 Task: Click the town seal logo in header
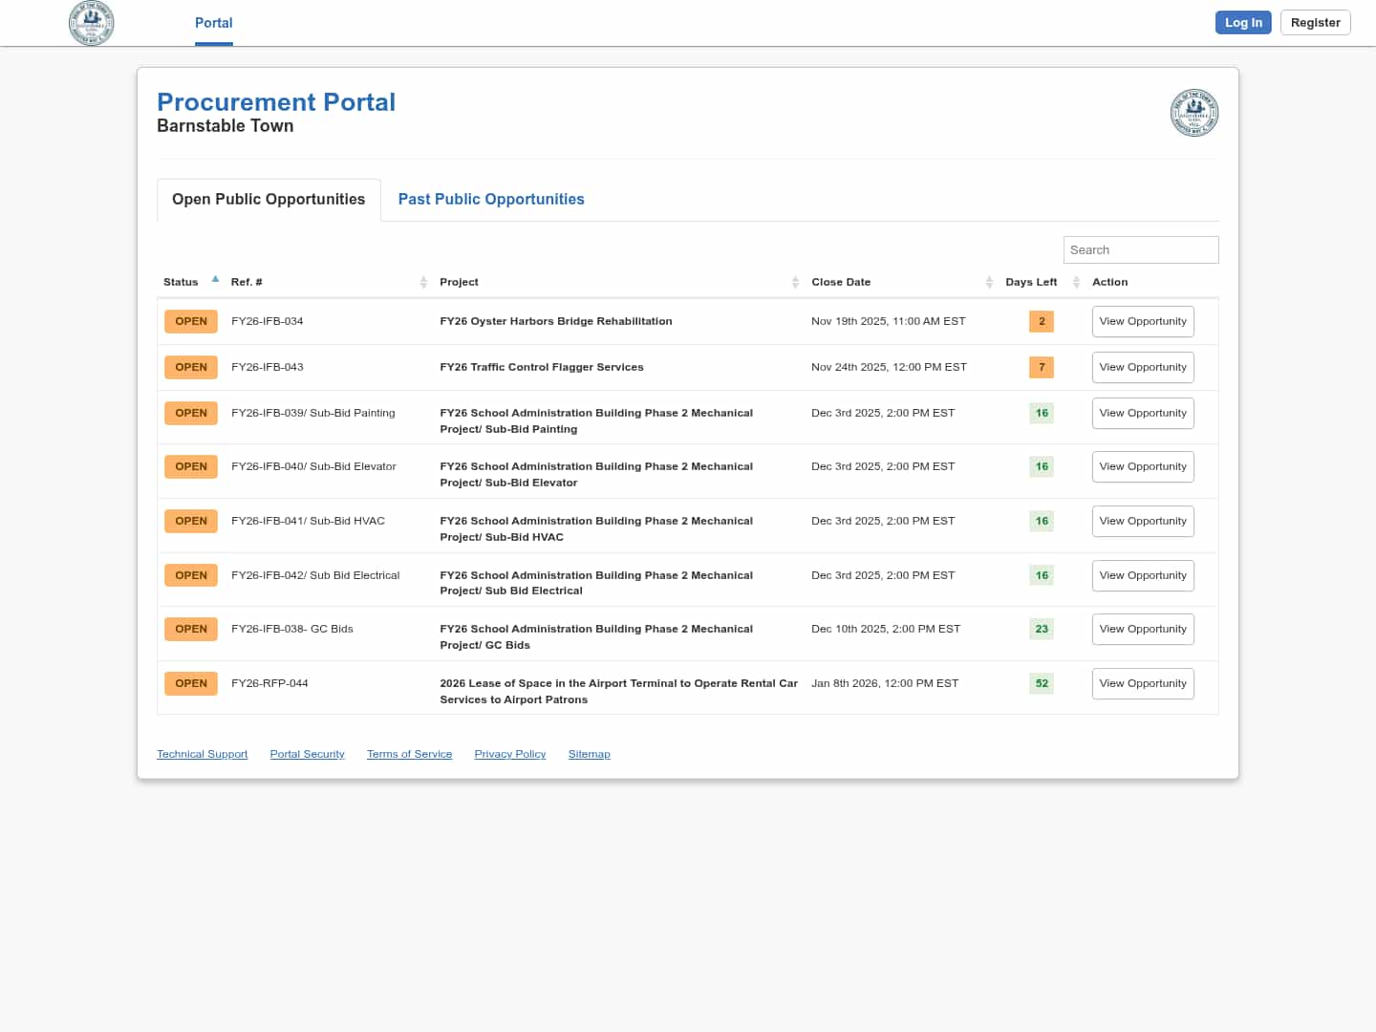[92, 23]
